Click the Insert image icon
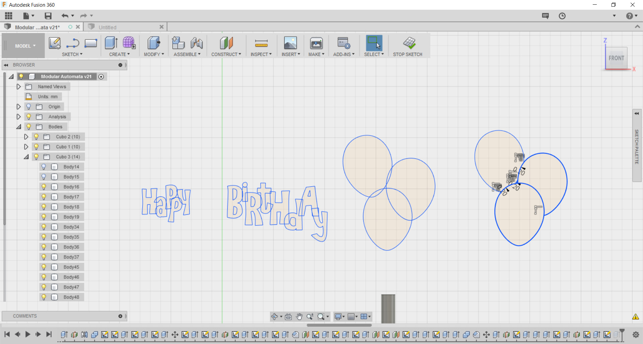Image resolution: width=643 pixels, height=344 pixels. (x=290, y=43)
